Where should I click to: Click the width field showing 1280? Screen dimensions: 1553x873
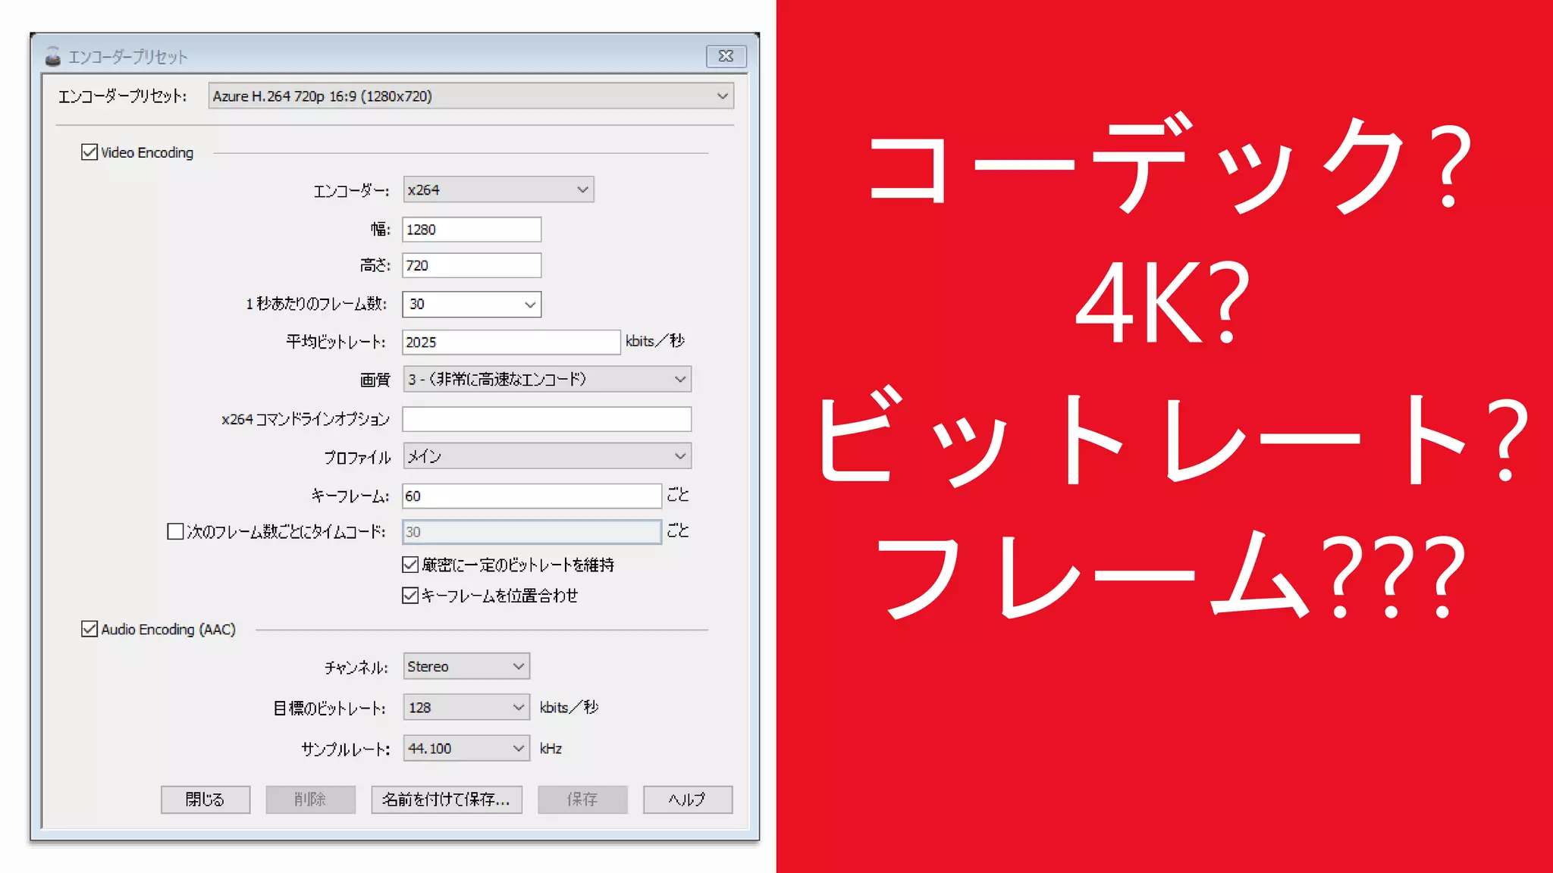coord(471,230)
